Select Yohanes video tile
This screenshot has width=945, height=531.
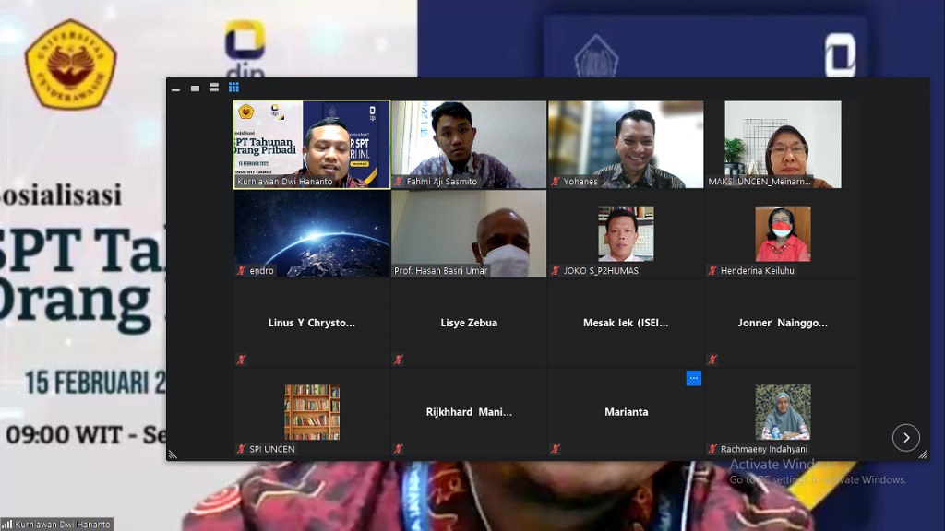click(626, 145)
